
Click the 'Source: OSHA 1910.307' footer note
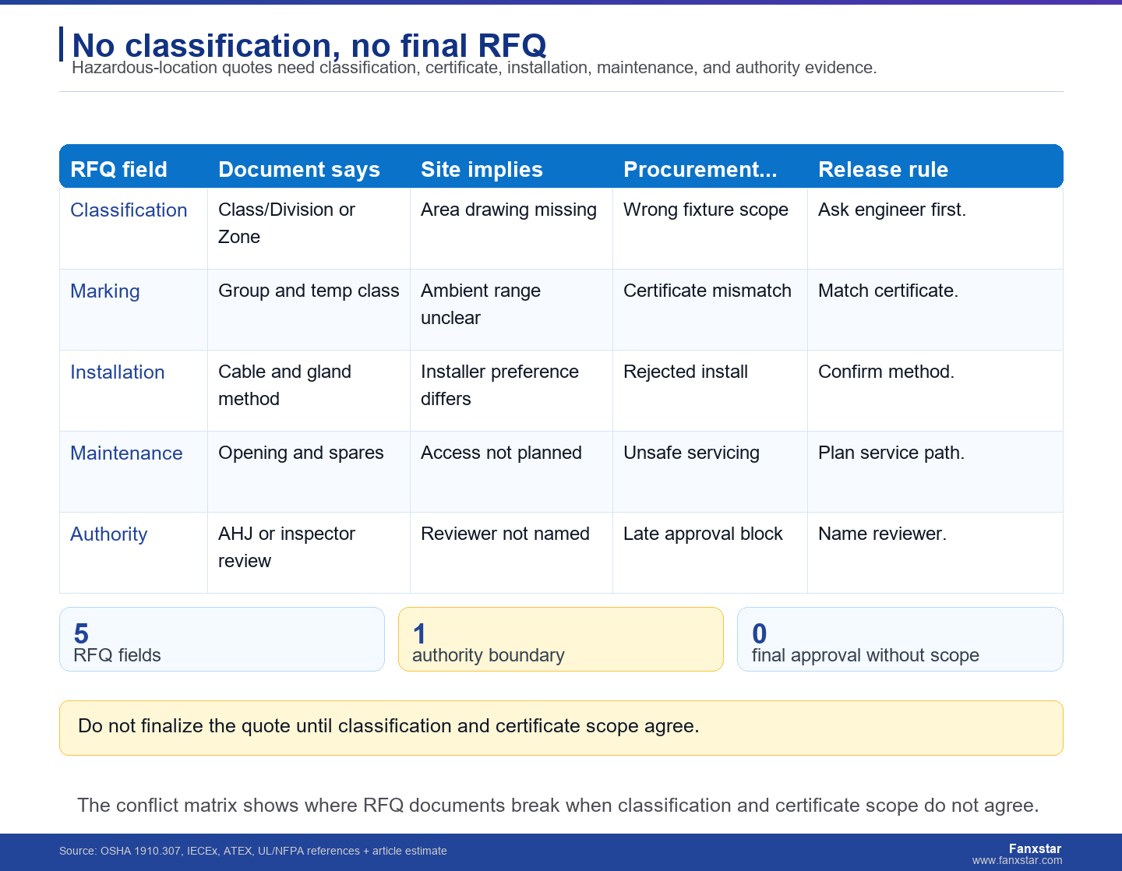[x=253, y=851]
